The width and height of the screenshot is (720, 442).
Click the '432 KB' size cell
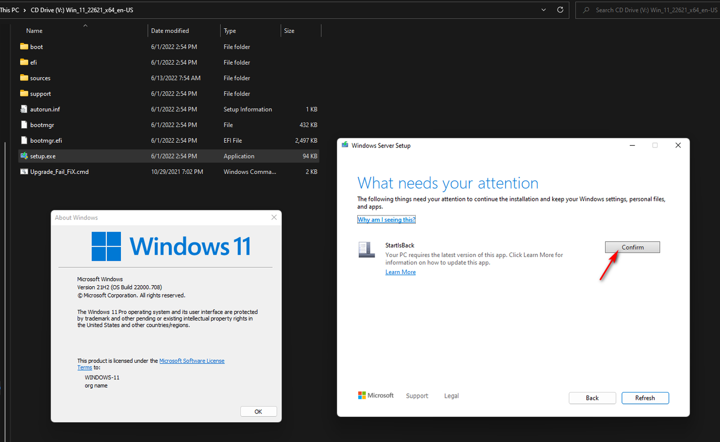(308, 125)
